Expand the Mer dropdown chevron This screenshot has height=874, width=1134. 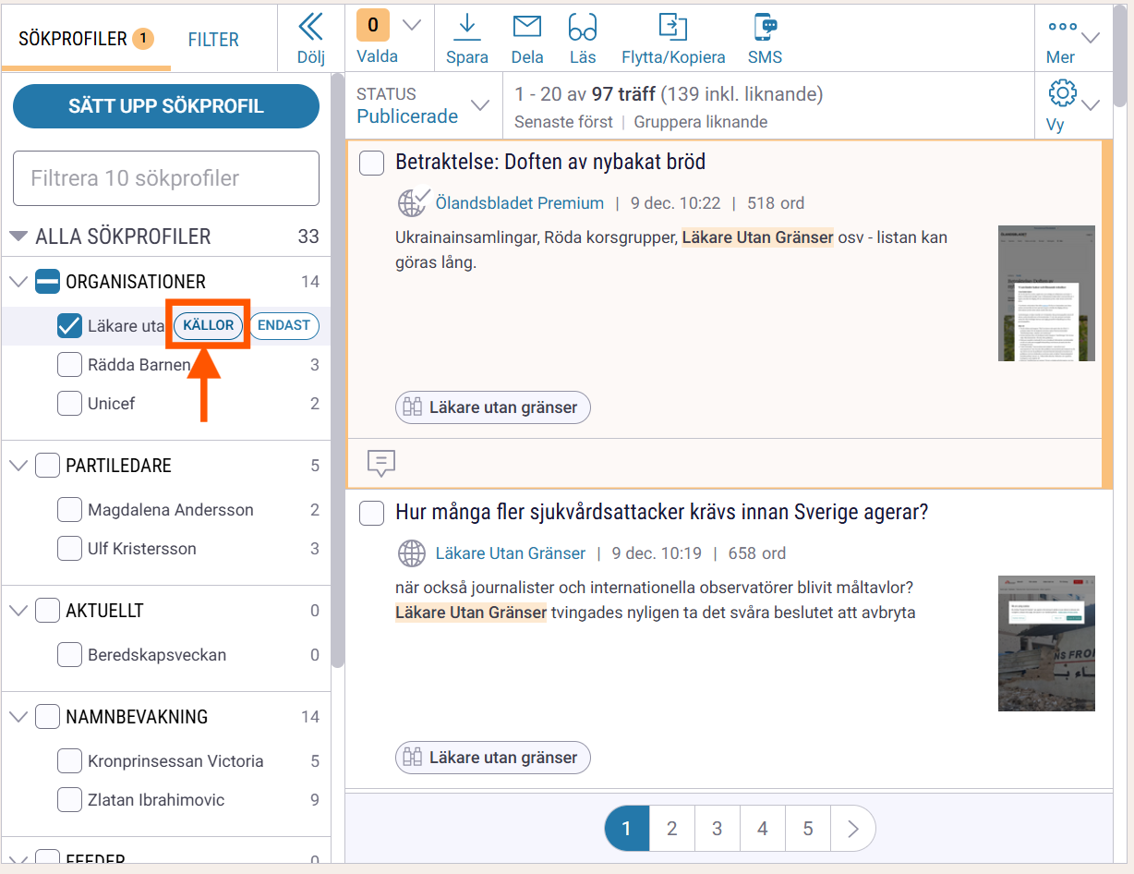tap(1091, 38)
